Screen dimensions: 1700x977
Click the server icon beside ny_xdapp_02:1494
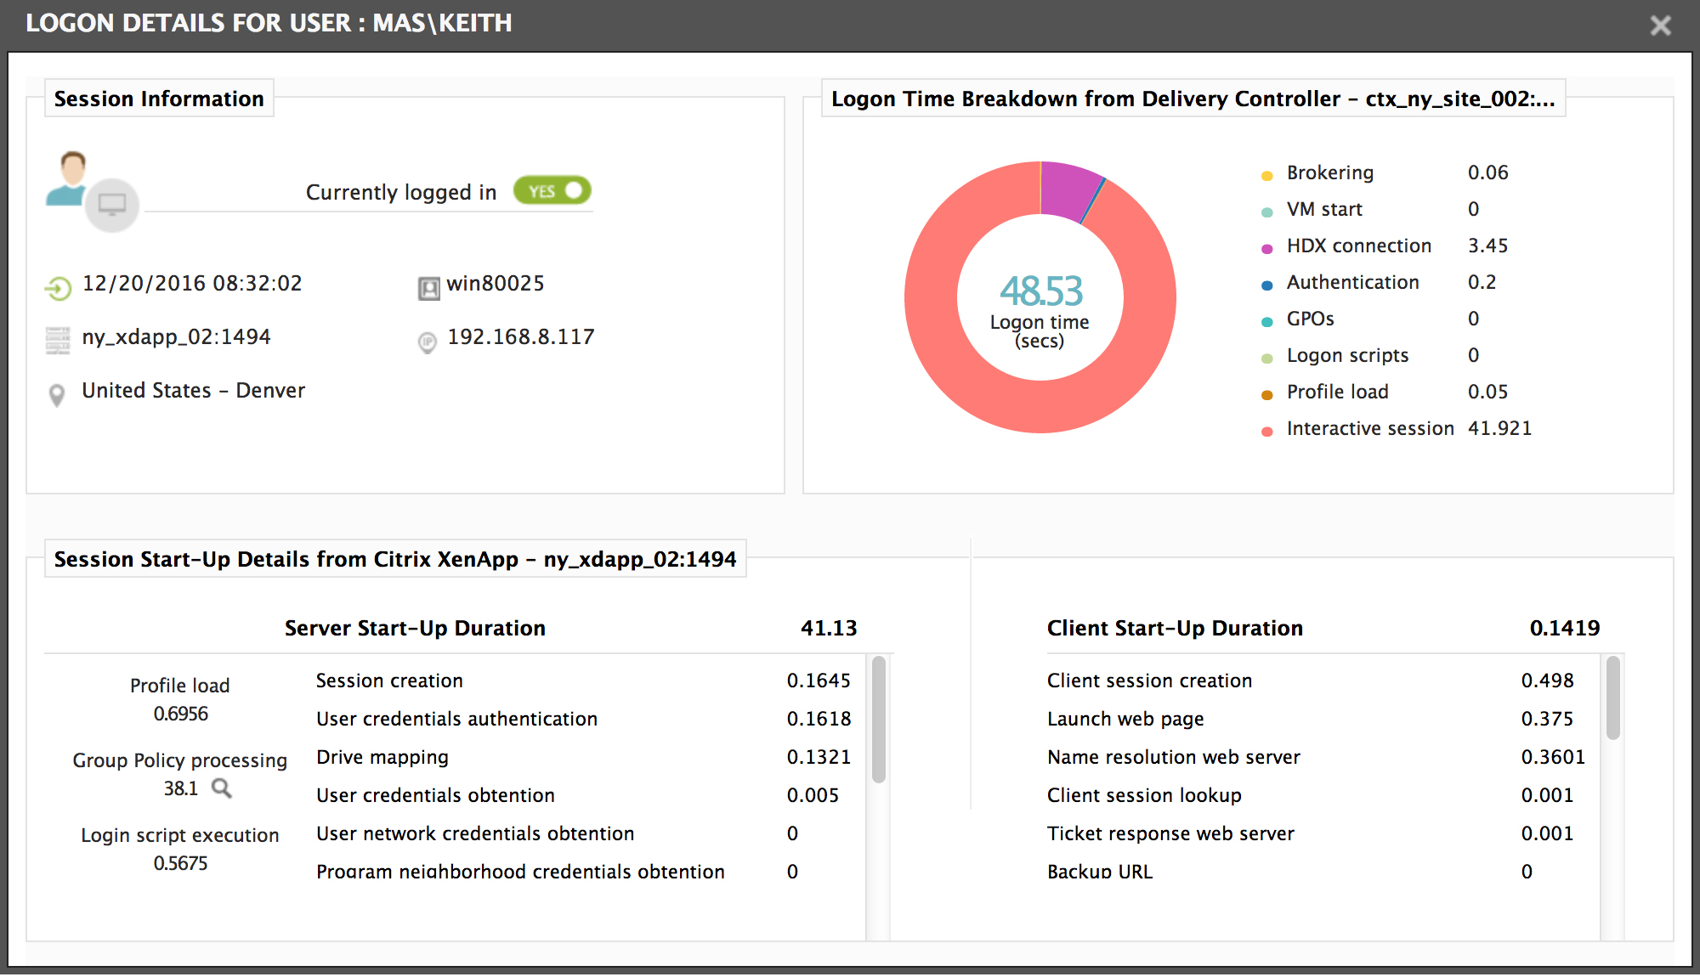[58, 340]
